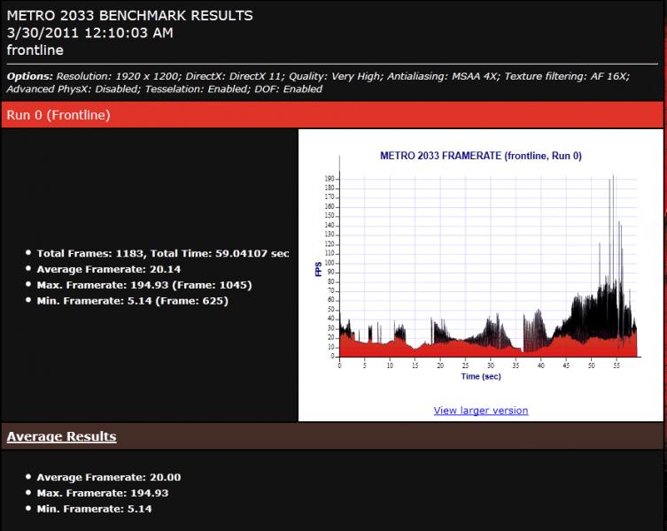Select Max. Framerate: 194.93 in Average Results
Image resolution: width=667 pixels, height=531 pixels.
103,493
